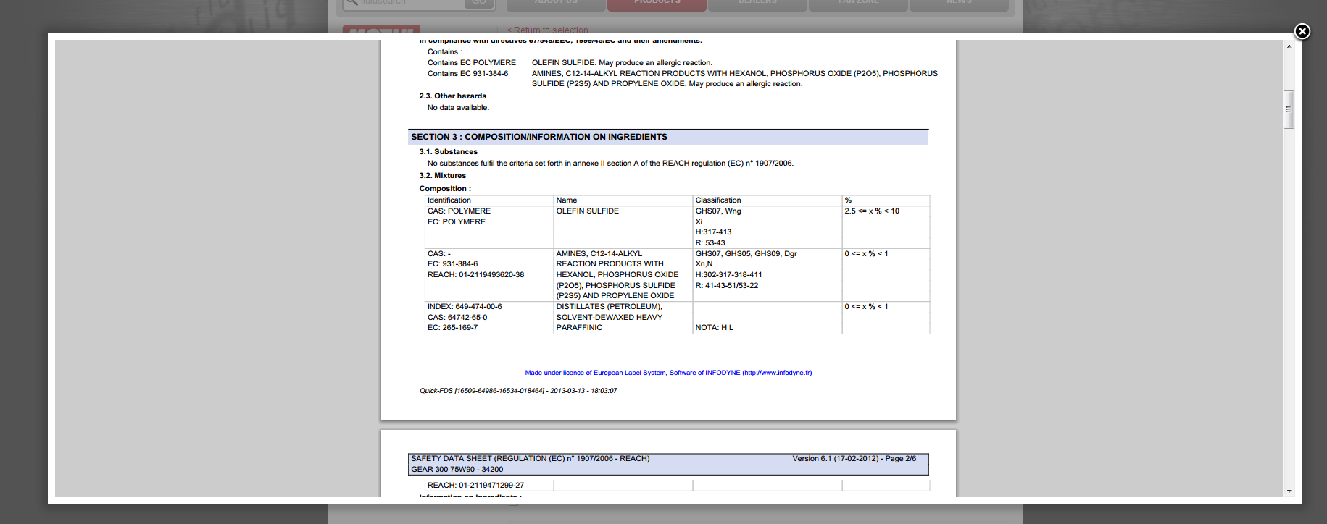This screenshot has width=1327, height=524.
Task: Click 'SAFETY DATA SHEET (REGULATION (EC)' page 2 header
Action: click(530, 459)
